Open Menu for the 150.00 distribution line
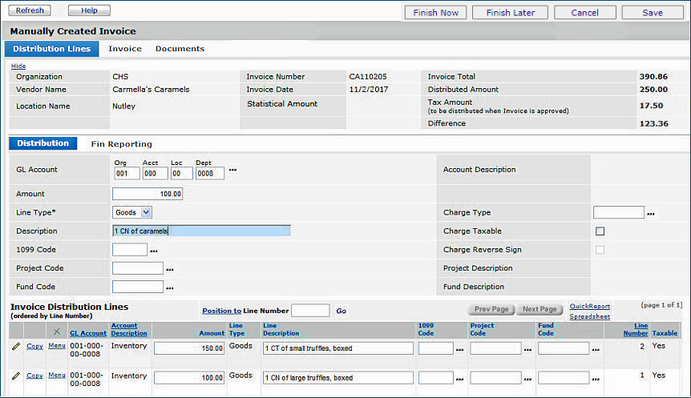Viewport: 691px width, 398px height. click(x=57, y=346)
